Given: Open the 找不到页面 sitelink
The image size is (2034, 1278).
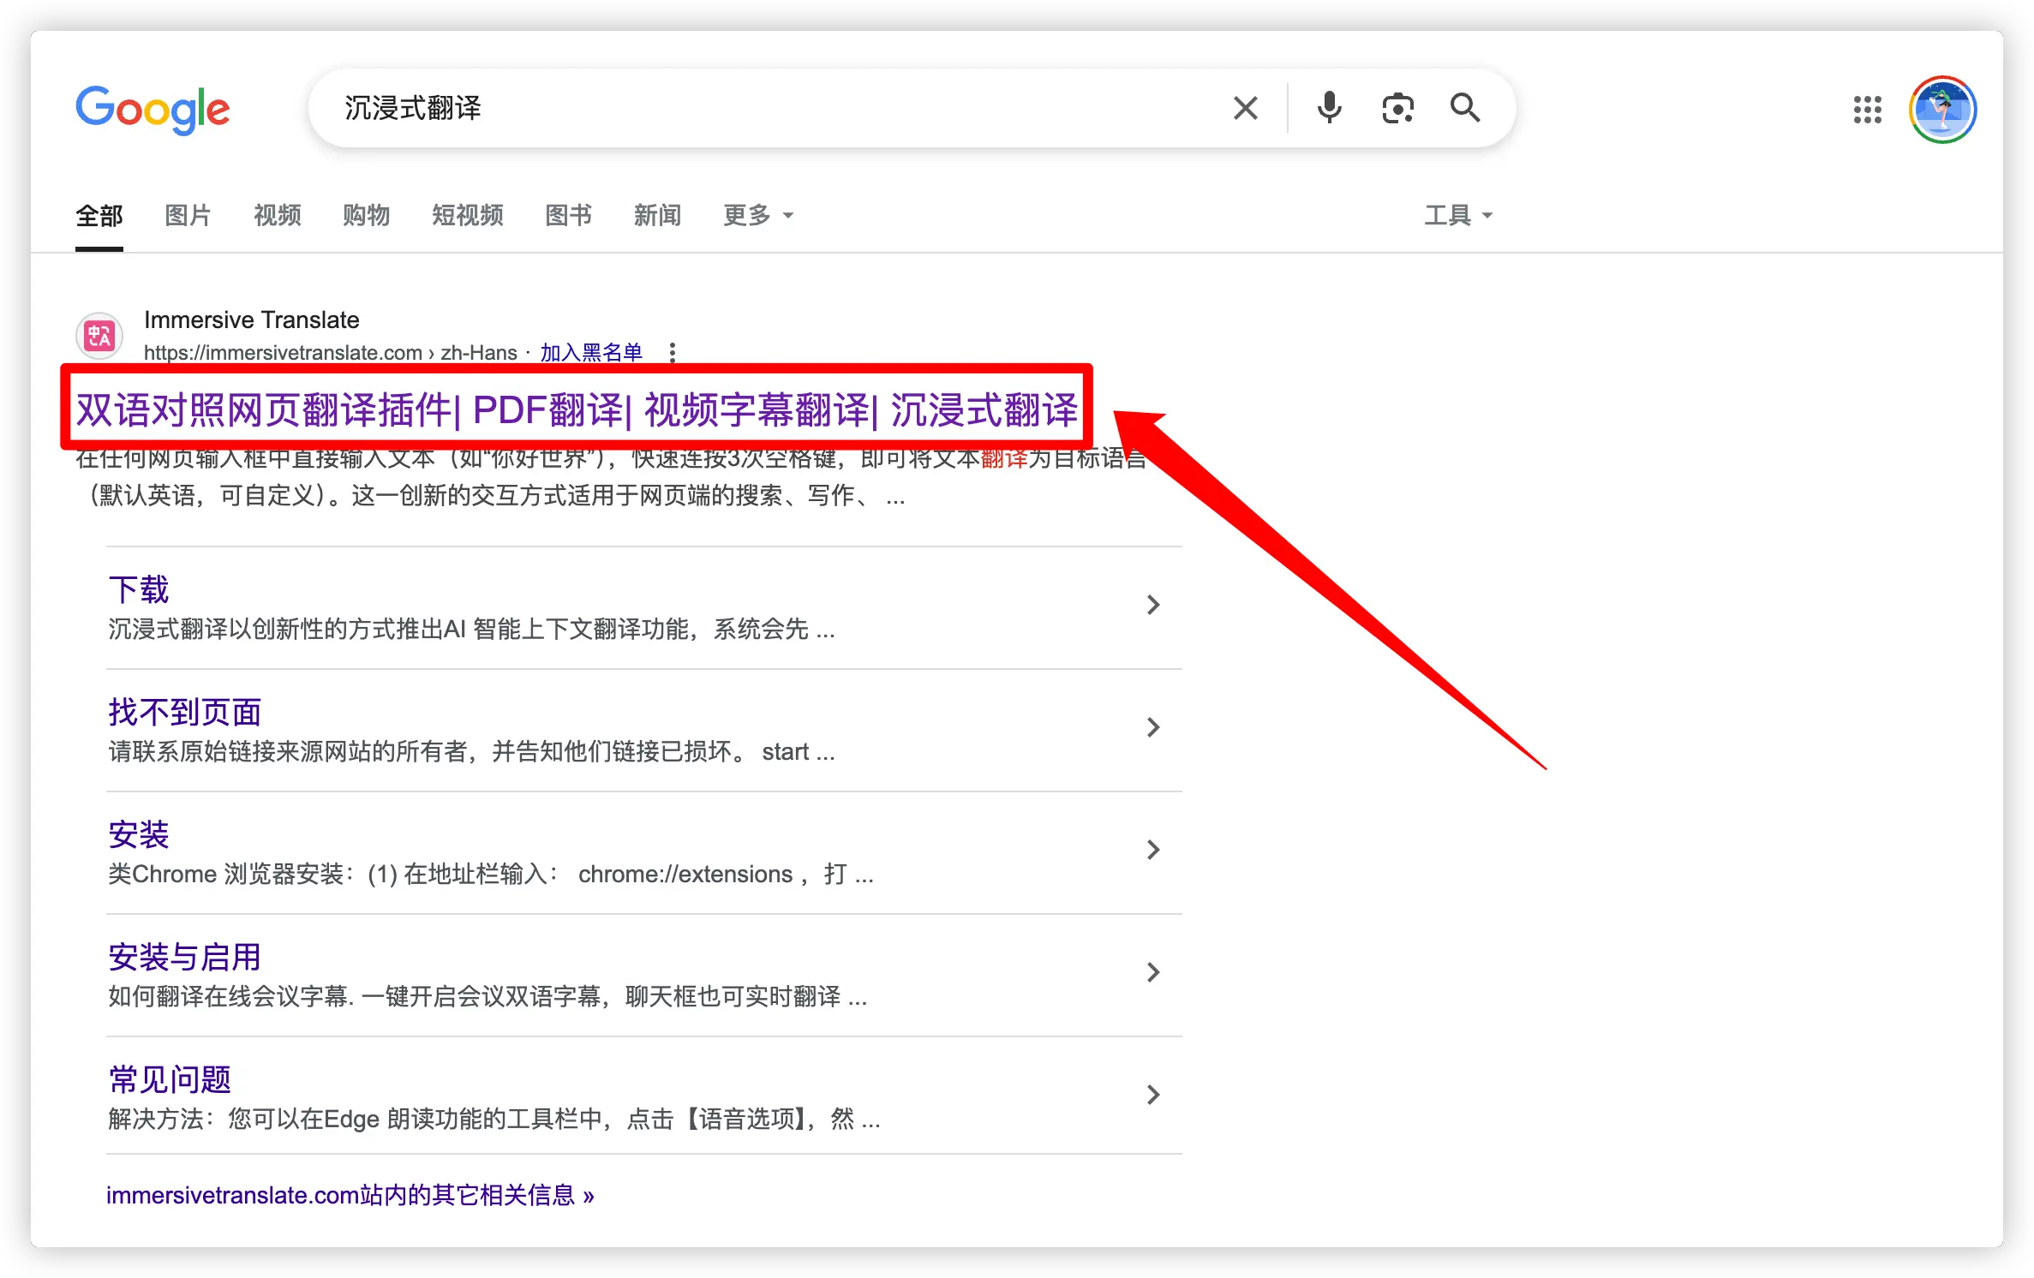Looking at the screenshot, I should point(184,712).
